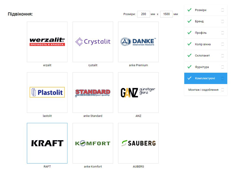Viewport: 238px width, 171px height.
Task: Open the Склопакет step
Action: point(202,56)
